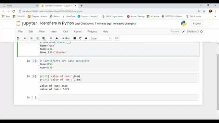Open the Support : Lifestyle bookmark
The width and height of the screenshot is (219, 123).
click(x=88, y=16)
